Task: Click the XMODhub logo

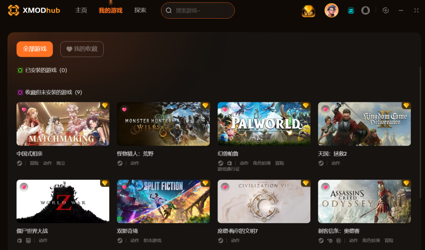Action: [x=34, y=10]
